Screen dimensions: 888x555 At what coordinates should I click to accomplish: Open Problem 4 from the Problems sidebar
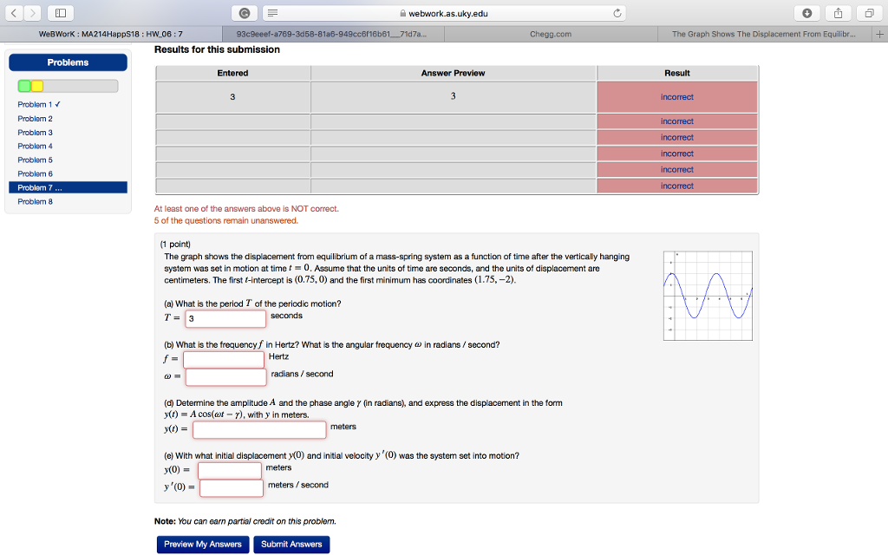(36, 146)
